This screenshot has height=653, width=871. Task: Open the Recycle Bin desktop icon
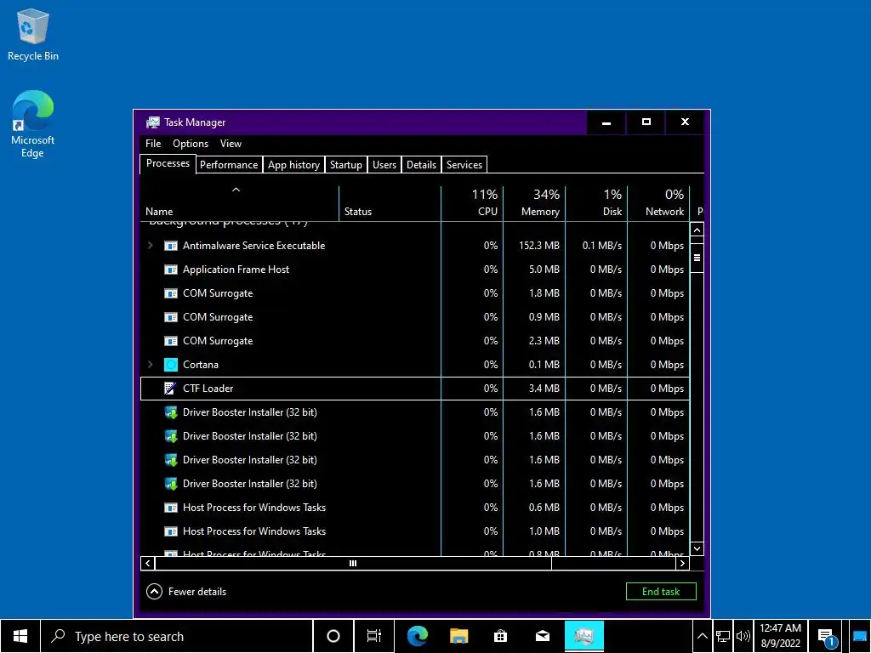pos(33,34)
